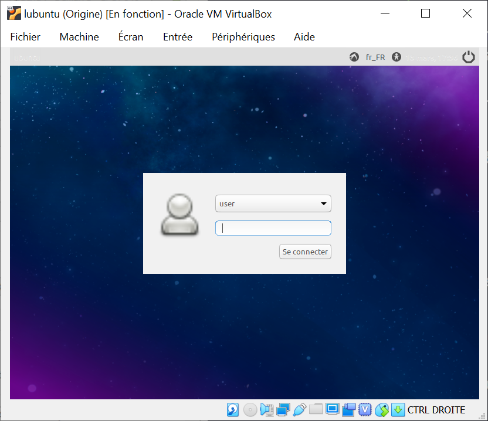Click the optical disc drive icon

click(250, 410)
